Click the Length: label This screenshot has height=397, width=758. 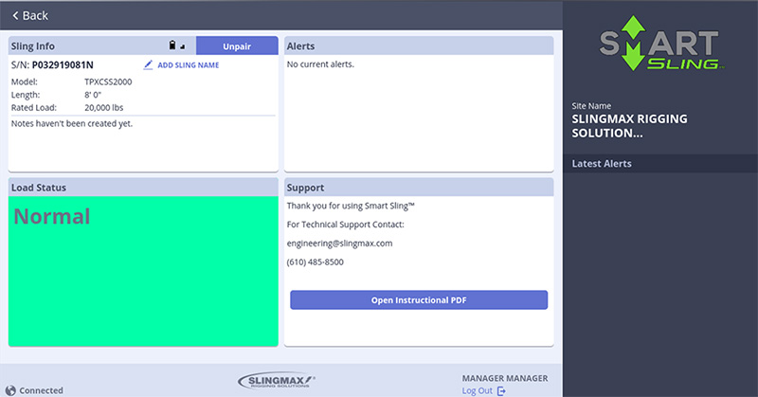click(26, 95)
